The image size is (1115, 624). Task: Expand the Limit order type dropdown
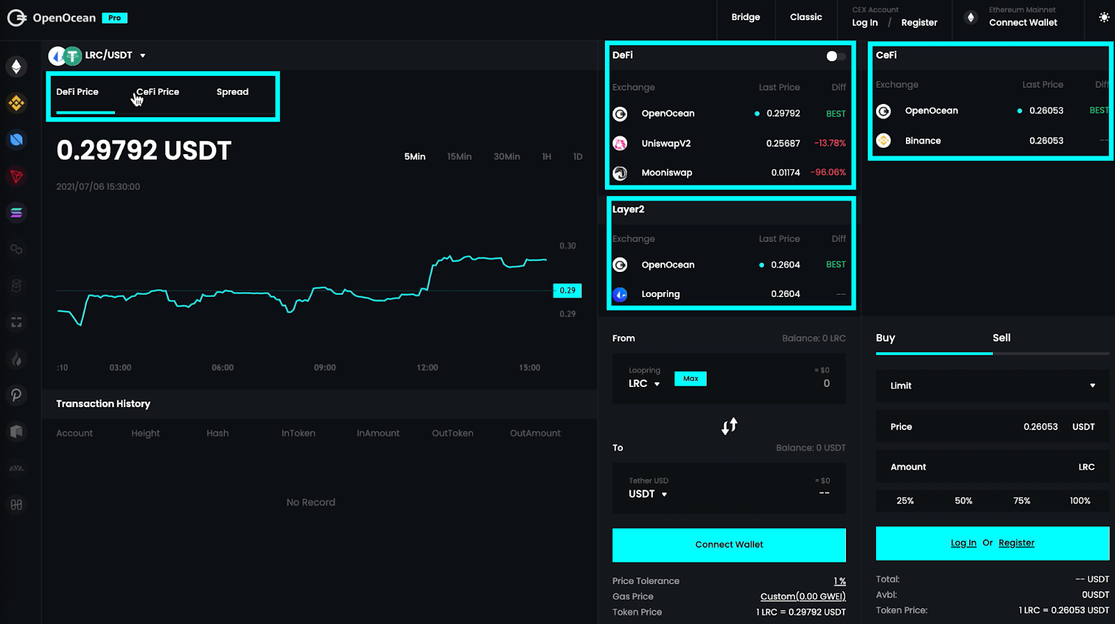pyautogui.click(x=992, y=386)
